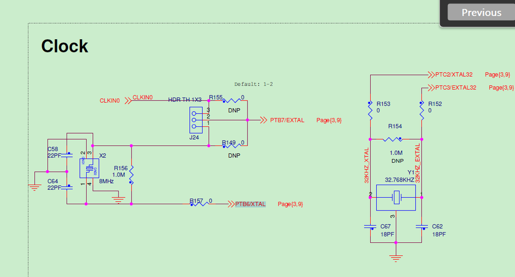515x277 pixels.
Task: Click the ground symbol below Y1
Action: click(396, 258)
